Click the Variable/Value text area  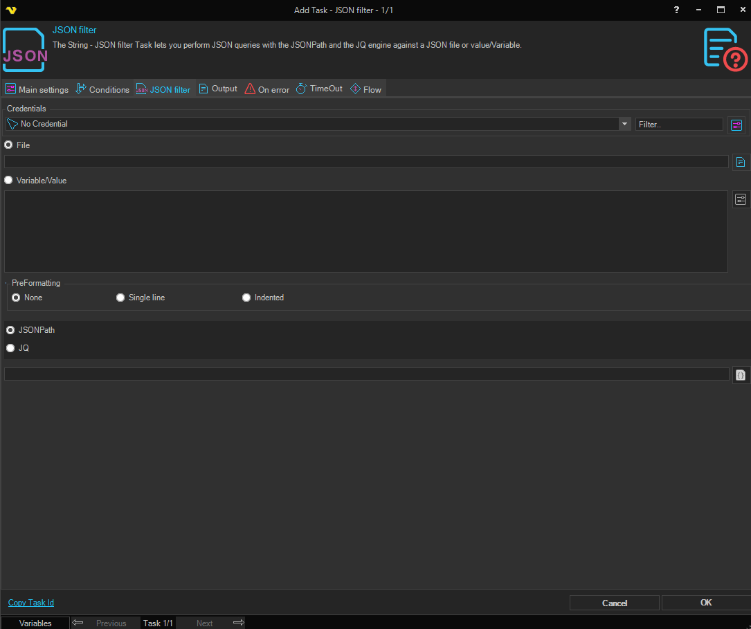tap(366, 232)
